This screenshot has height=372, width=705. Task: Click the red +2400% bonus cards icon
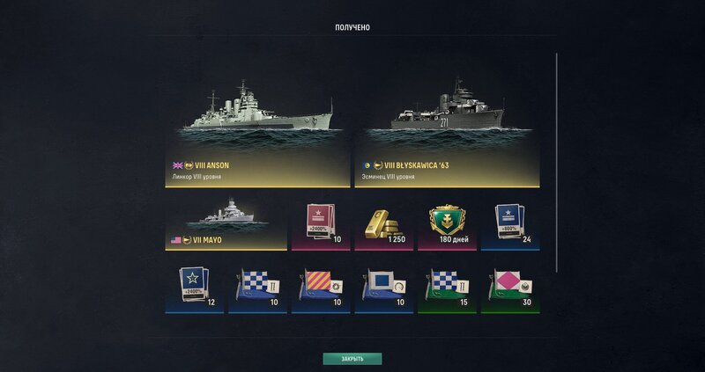(x=321, y=222)
